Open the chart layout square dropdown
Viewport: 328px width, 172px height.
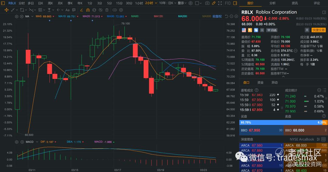198,3
